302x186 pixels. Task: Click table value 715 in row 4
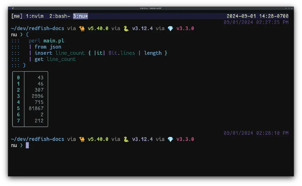coord(39,102)
